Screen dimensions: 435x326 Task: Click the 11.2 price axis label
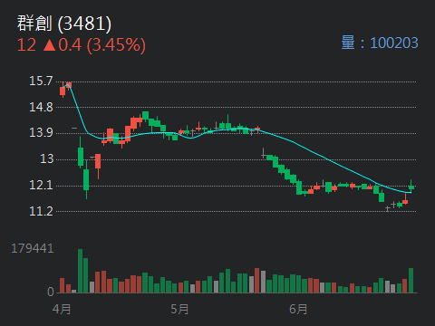[x=41, y=211]
